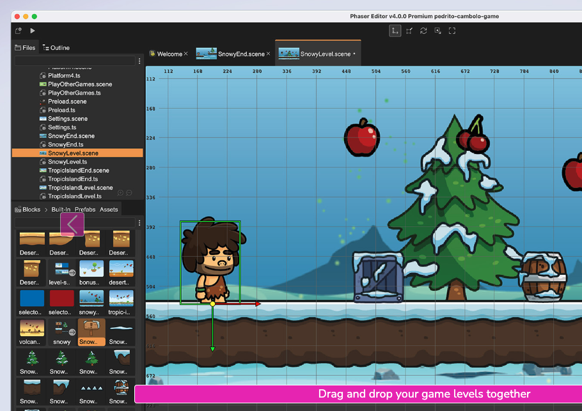Activate the Border tool at toolbar's right end
The image size is (582, 411).
[x=452, y=31]
